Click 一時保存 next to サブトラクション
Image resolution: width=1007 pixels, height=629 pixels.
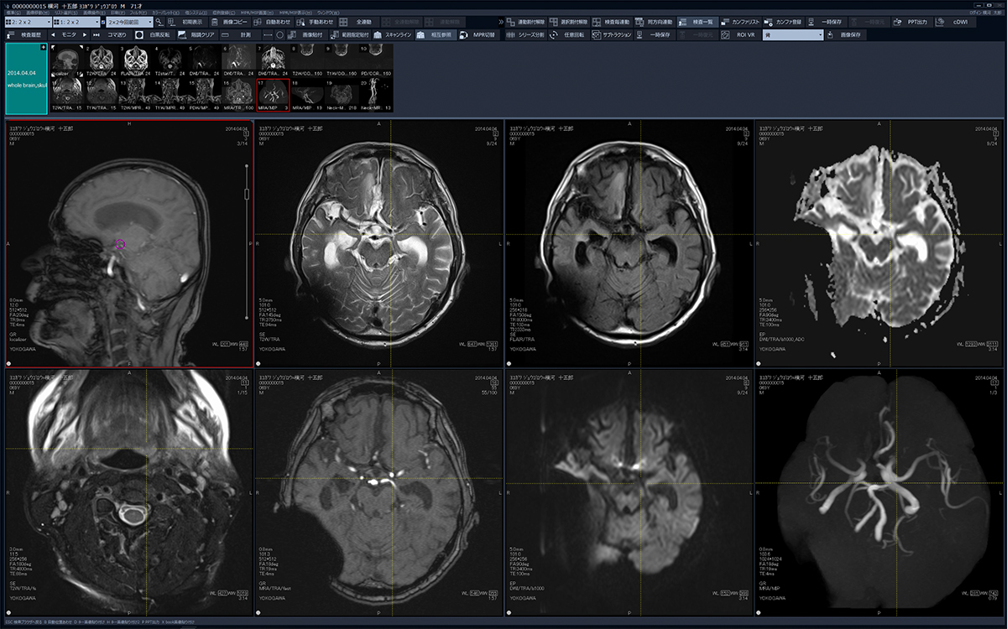pyautogui.click(x=656, y=34)
